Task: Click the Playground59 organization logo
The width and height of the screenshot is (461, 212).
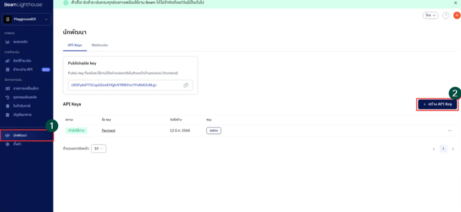Action: tap(8, 19)
